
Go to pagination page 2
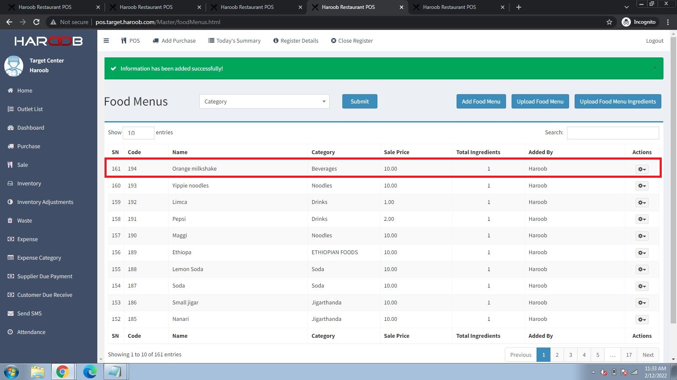[x=557, y=355]
